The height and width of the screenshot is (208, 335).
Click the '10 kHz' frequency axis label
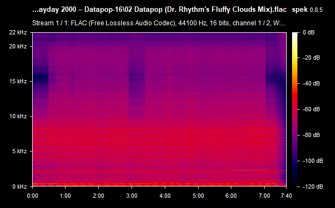(x=18, y=116)
